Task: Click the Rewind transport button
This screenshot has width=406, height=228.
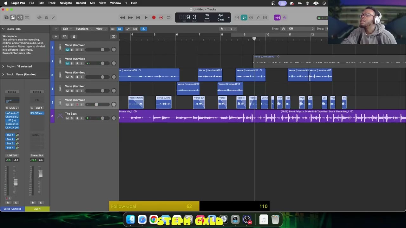Action: coord(122,17)
